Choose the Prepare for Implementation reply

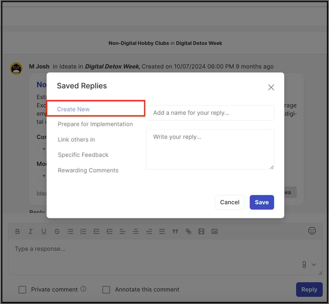(95, 124)
